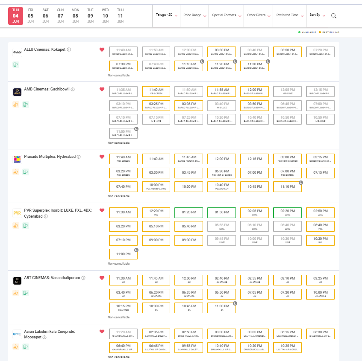Book Prasads 11:10 PM show
This screenshot has height=361, width=362.
[288, 187]
